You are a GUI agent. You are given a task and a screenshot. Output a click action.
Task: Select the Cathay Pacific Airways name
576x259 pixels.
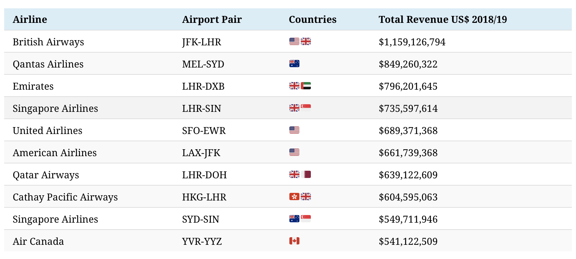[x=65, y=197]
